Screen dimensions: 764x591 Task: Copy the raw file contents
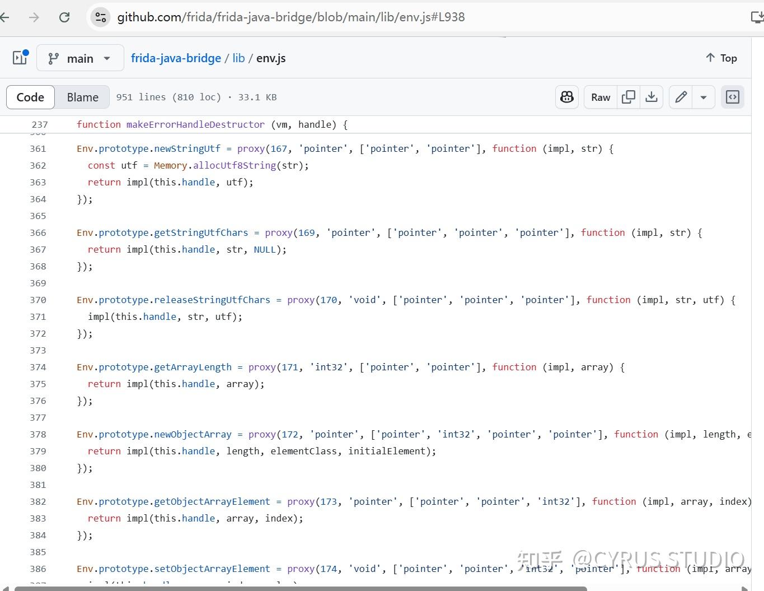[628, 97]
